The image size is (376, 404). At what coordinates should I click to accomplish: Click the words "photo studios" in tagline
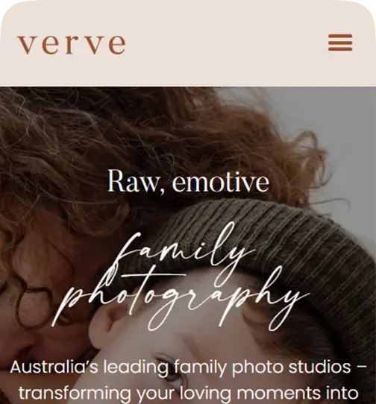pos(292,367)
